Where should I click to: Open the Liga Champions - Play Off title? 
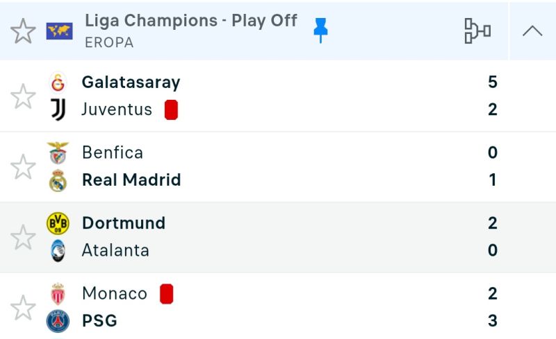[190, 21]
